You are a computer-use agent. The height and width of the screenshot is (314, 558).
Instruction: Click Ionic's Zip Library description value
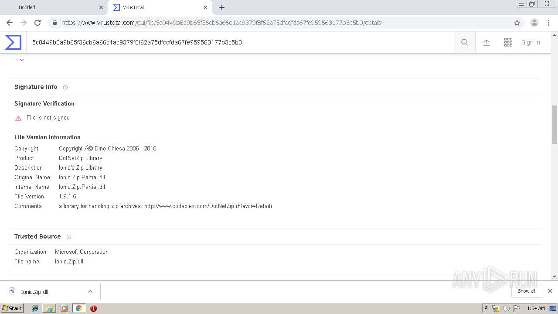pos(81,168)
